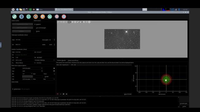Viewport: 200px width, 112px height.
Task: Click the exposure value input field
Action: pyautogui.click(x=32, y=71)
